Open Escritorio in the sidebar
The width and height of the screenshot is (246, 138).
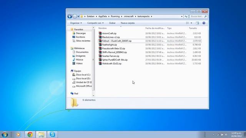(x=80, y=37)
